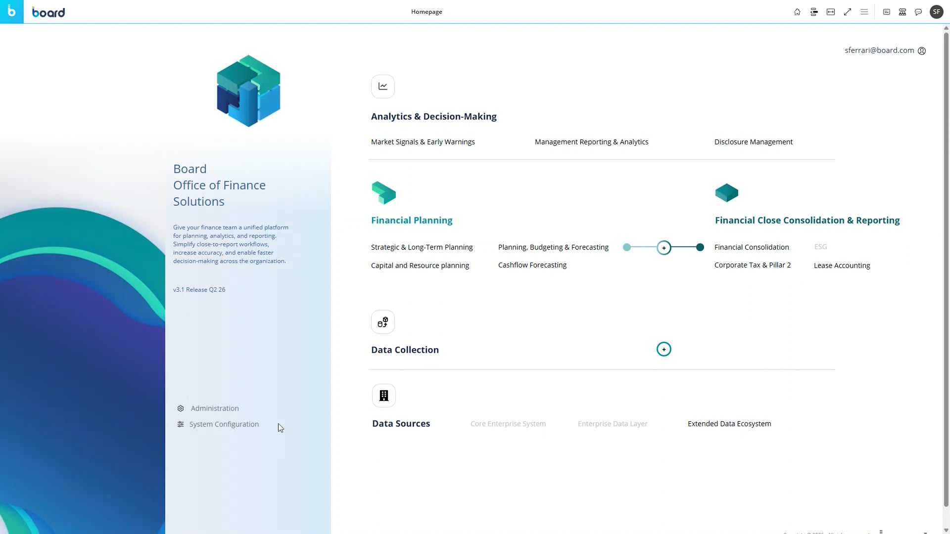Click the light teal dot on the connector

point(627,247)
